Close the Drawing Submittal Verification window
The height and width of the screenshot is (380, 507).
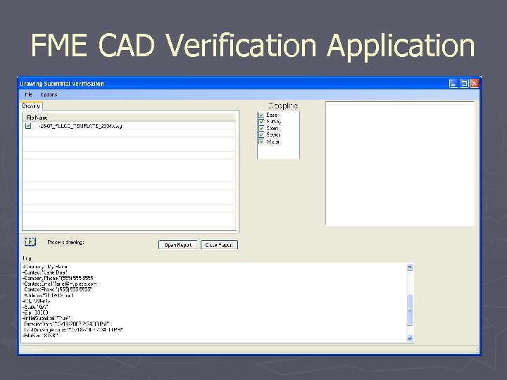tap(475, 84)
